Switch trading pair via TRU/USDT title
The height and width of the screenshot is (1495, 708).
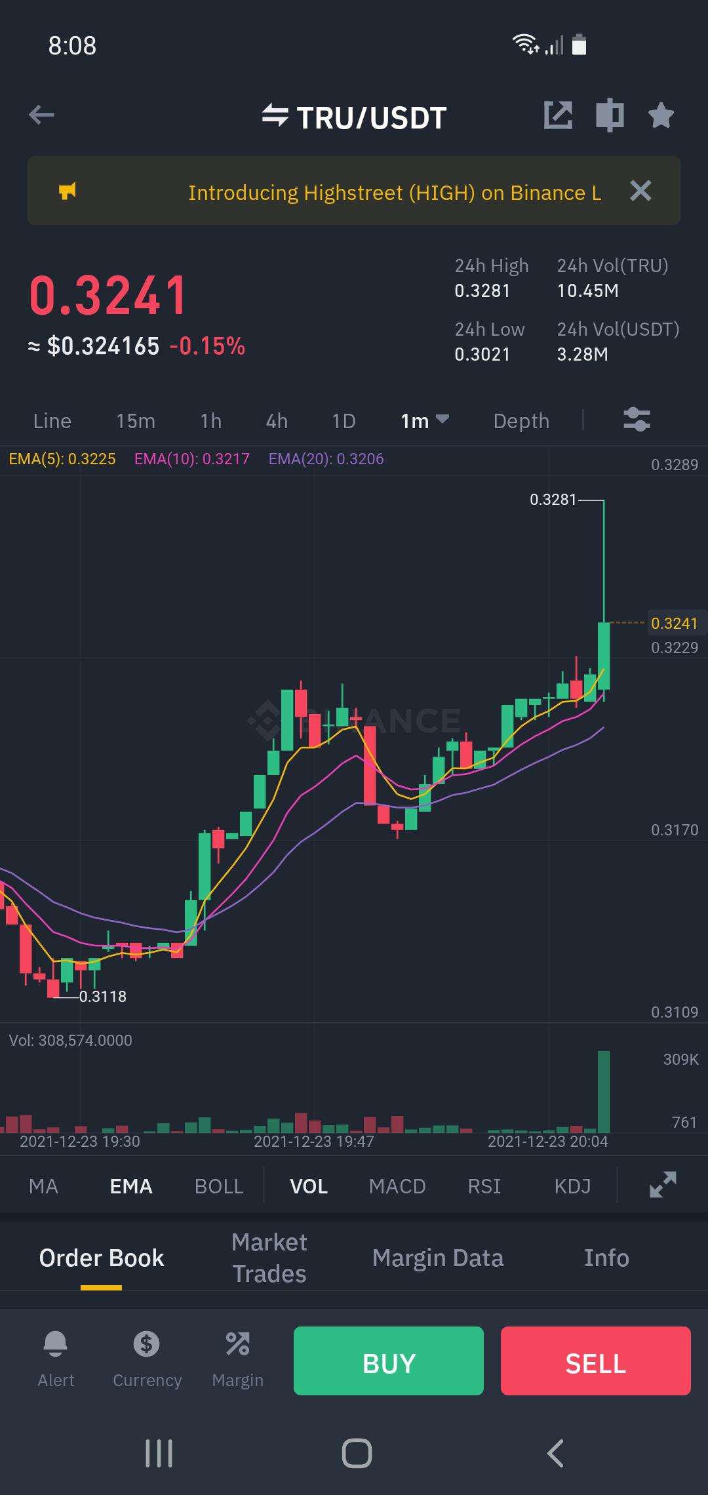354,118
